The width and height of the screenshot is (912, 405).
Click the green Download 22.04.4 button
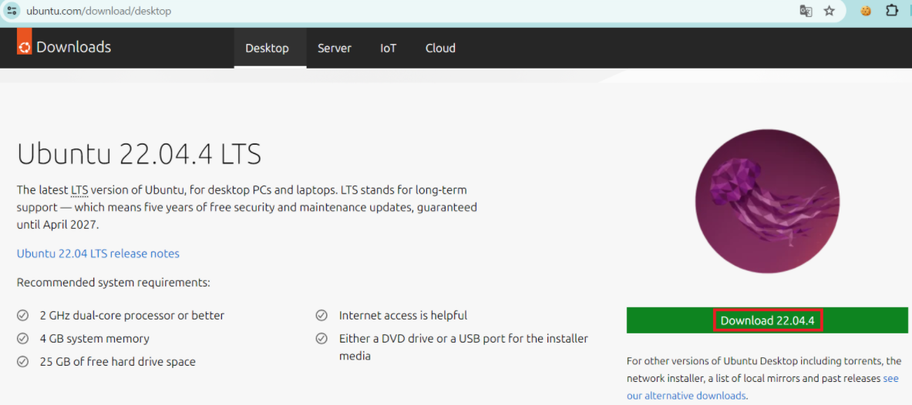tap(767, 320)
